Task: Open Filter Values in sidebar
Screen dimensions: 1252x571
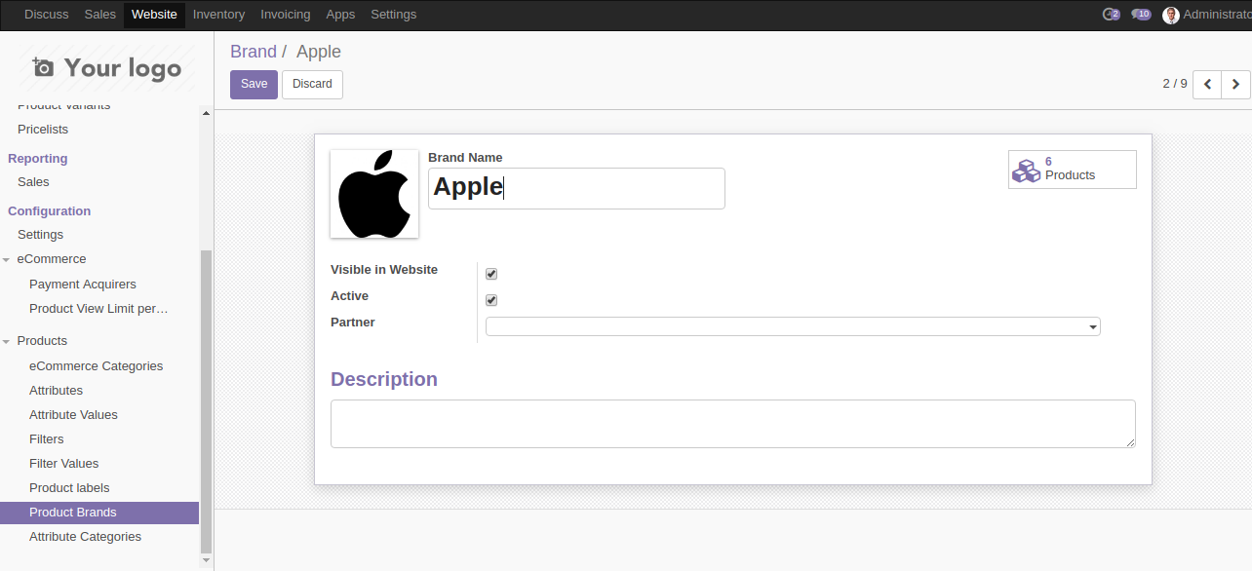Action: point(63,464)
